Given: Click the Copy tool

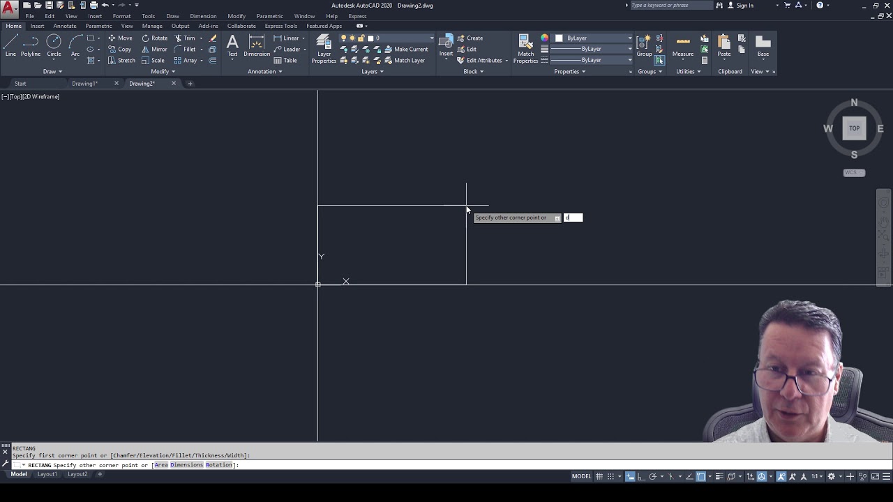Looking at the screenshot, I should tap(120, 50).
